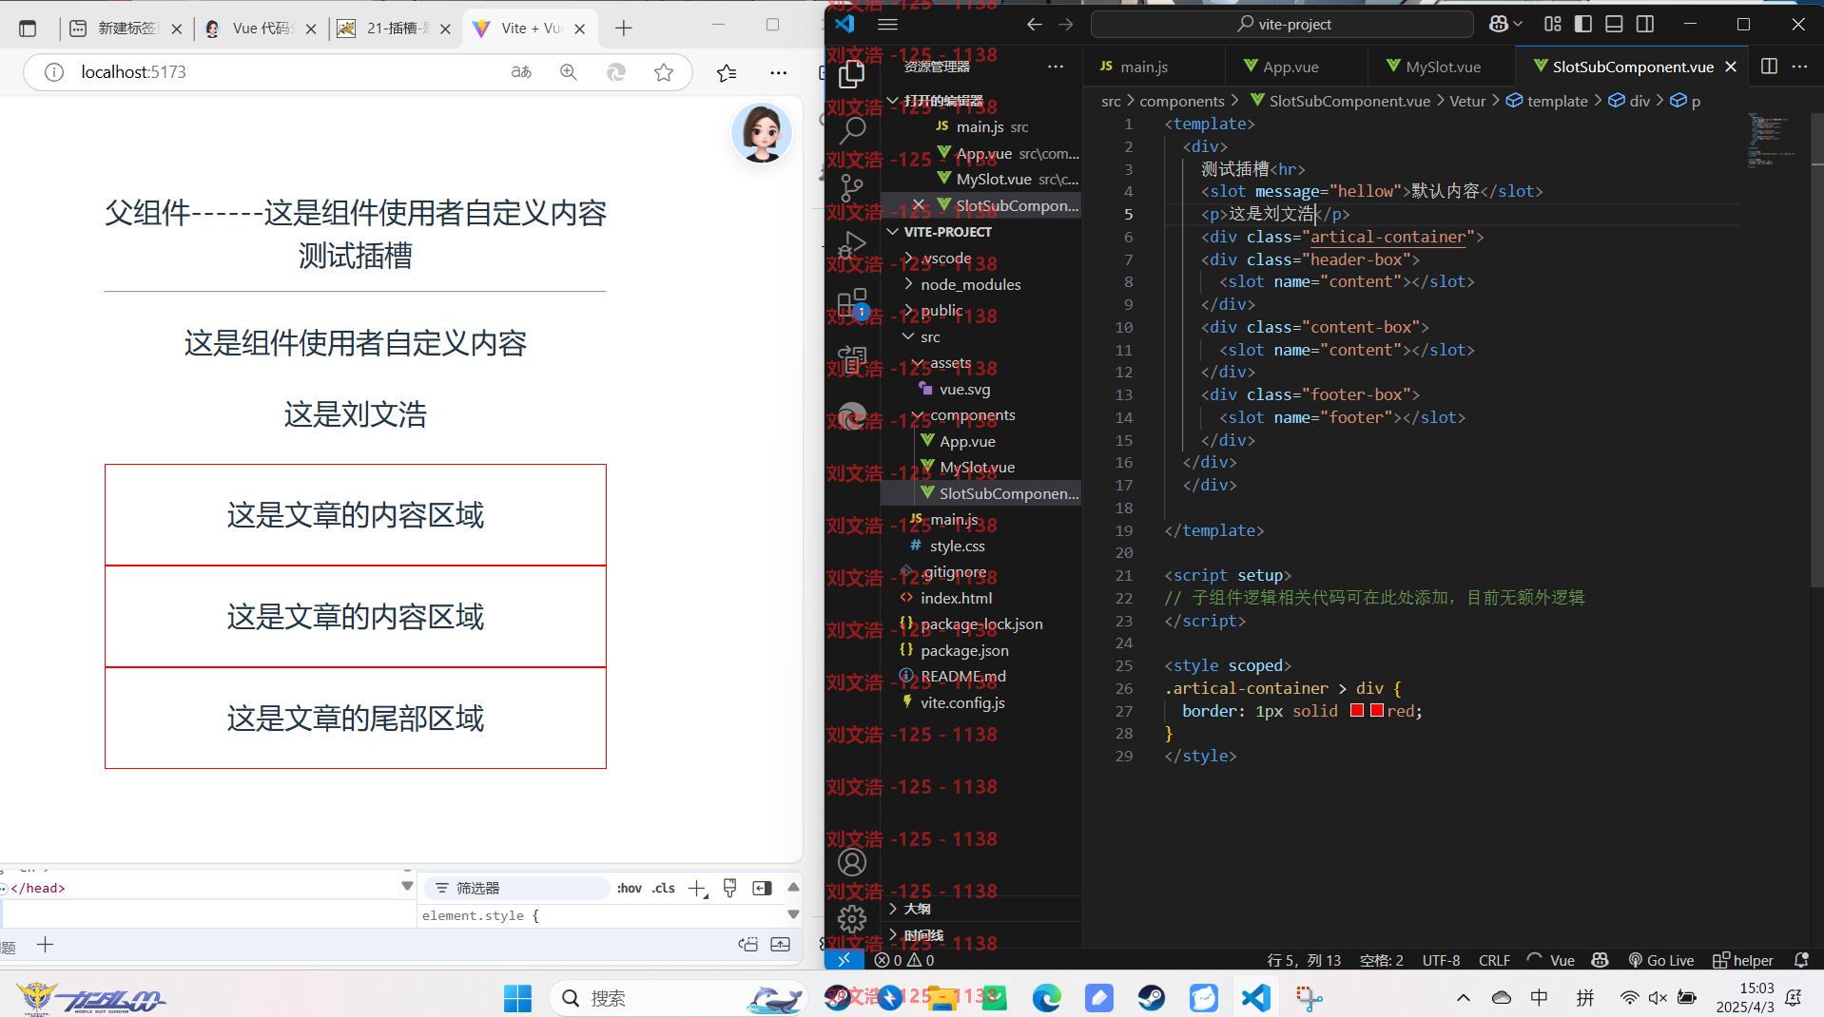Split the editor to the right
Screen dimensions: 1824x1017
click(1769, 67)
